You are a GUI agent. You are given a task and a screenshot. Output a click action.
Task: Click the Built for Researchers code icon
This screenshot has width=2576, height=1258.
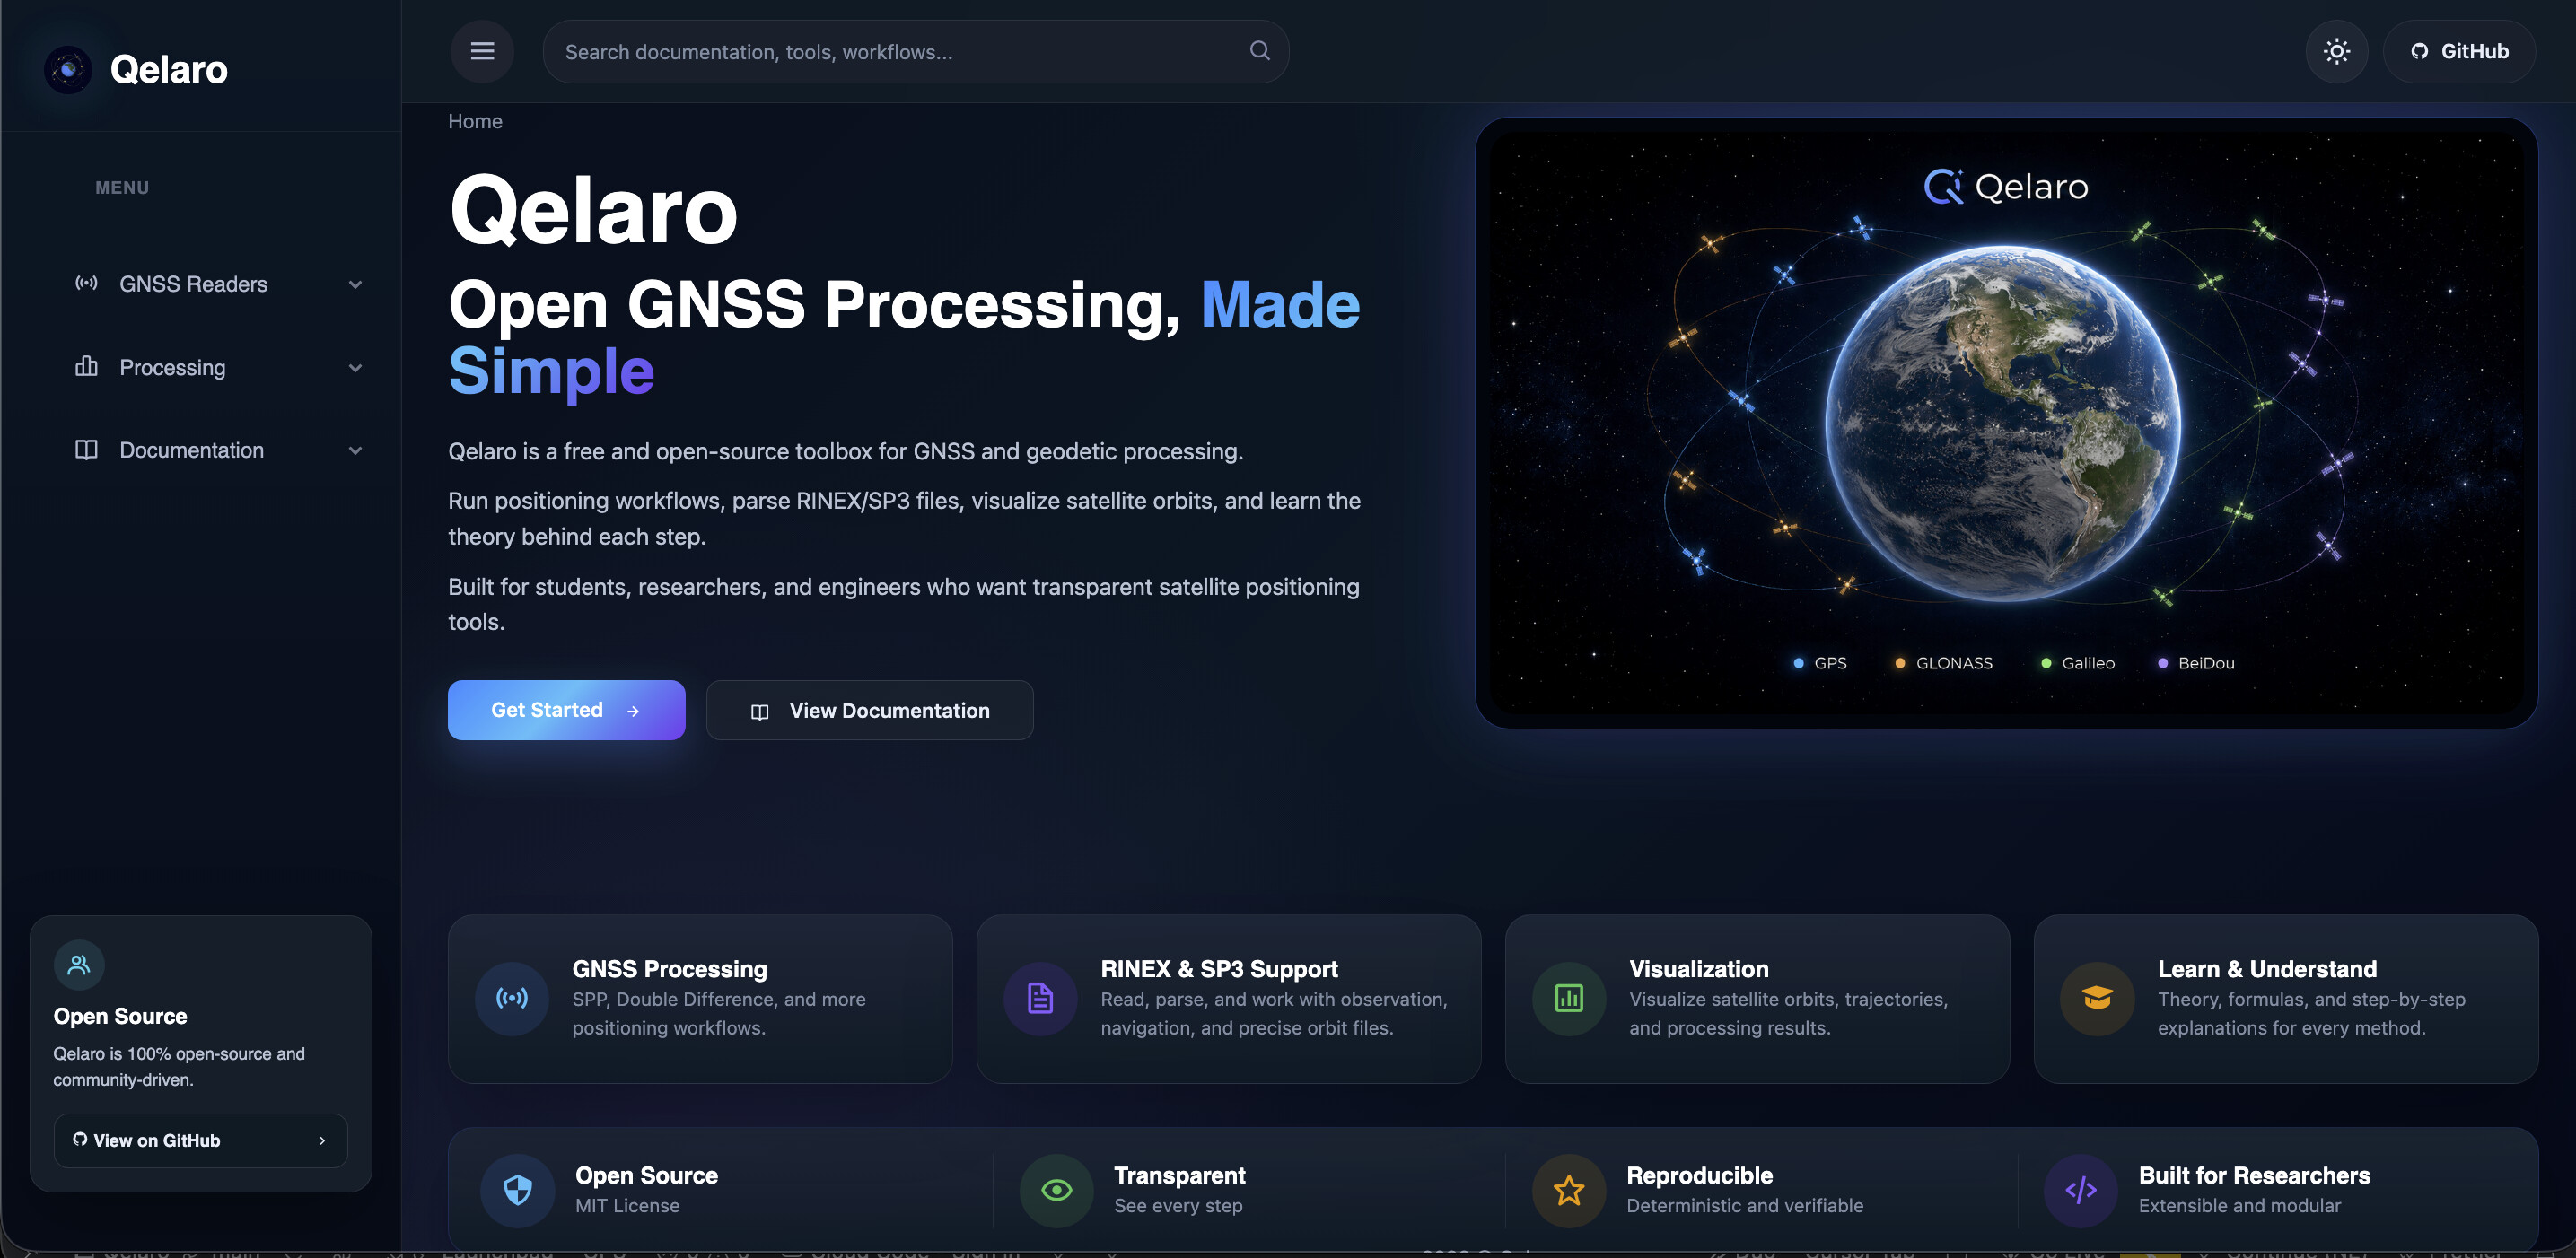[x=2080, y=1190]
